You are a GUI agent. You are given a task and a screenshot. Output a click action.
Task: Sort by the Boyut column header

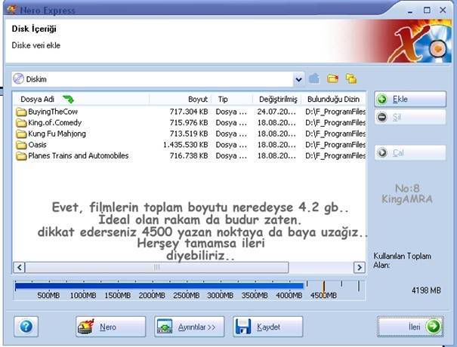(x=181, y=100)
